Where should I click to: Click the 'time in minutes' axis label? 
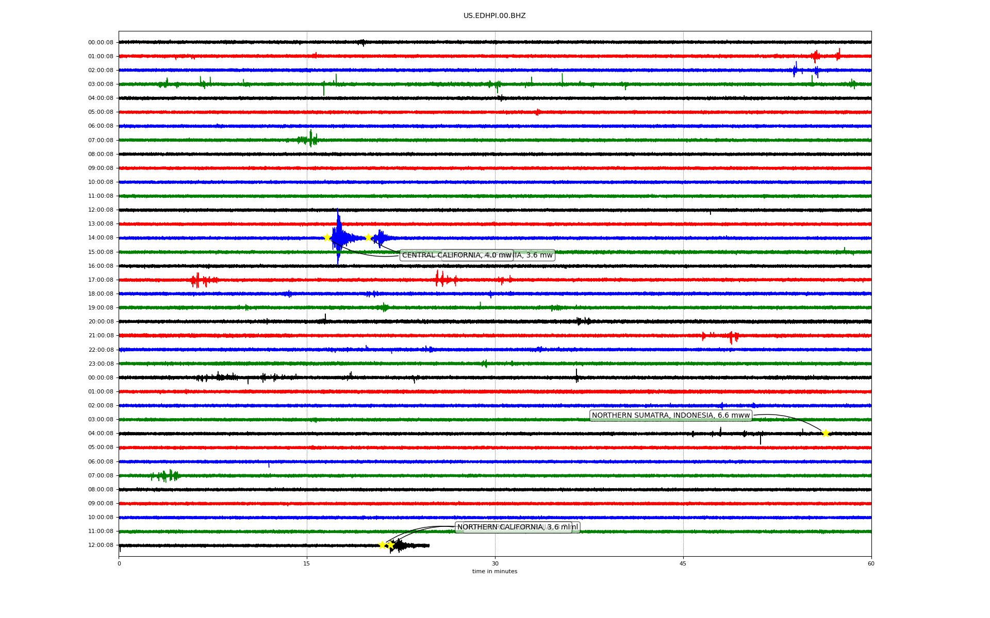(x=494, y=572)
